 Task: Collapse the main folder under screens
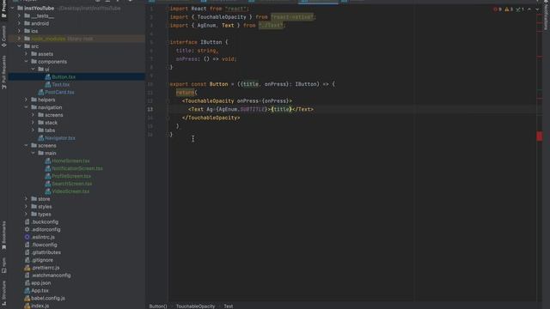[x=34, y=153]
